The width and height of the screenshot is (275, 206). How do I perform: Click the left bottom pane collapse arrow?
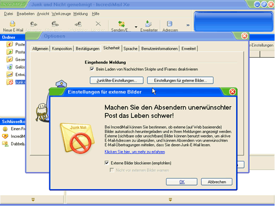click(33, 199)
